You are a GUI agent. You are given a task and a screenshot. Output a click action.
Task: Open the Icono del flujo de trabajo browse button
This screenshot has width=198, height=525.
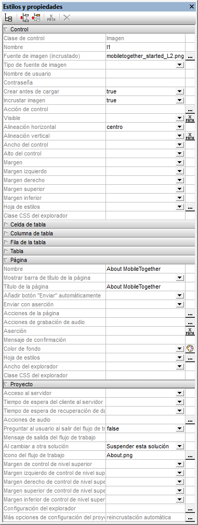[190, 456]
